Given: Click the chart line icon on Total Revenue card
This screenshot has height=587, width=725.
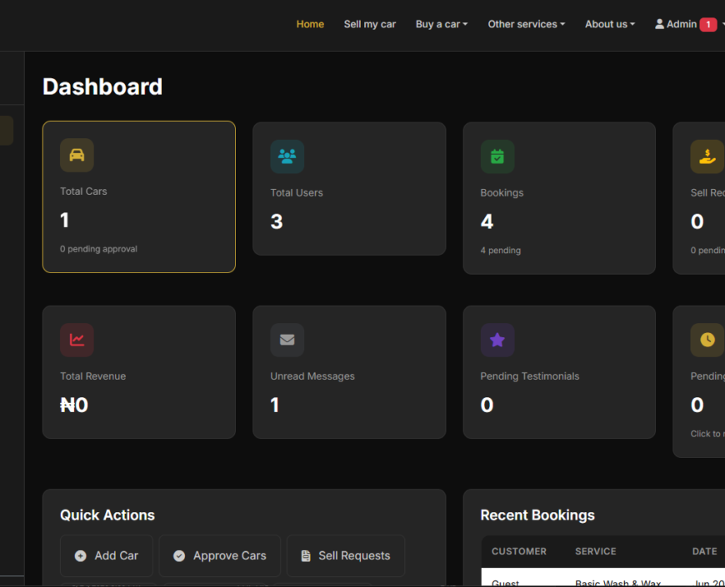Looking at the screenshot, I should (x=77, y=340).
